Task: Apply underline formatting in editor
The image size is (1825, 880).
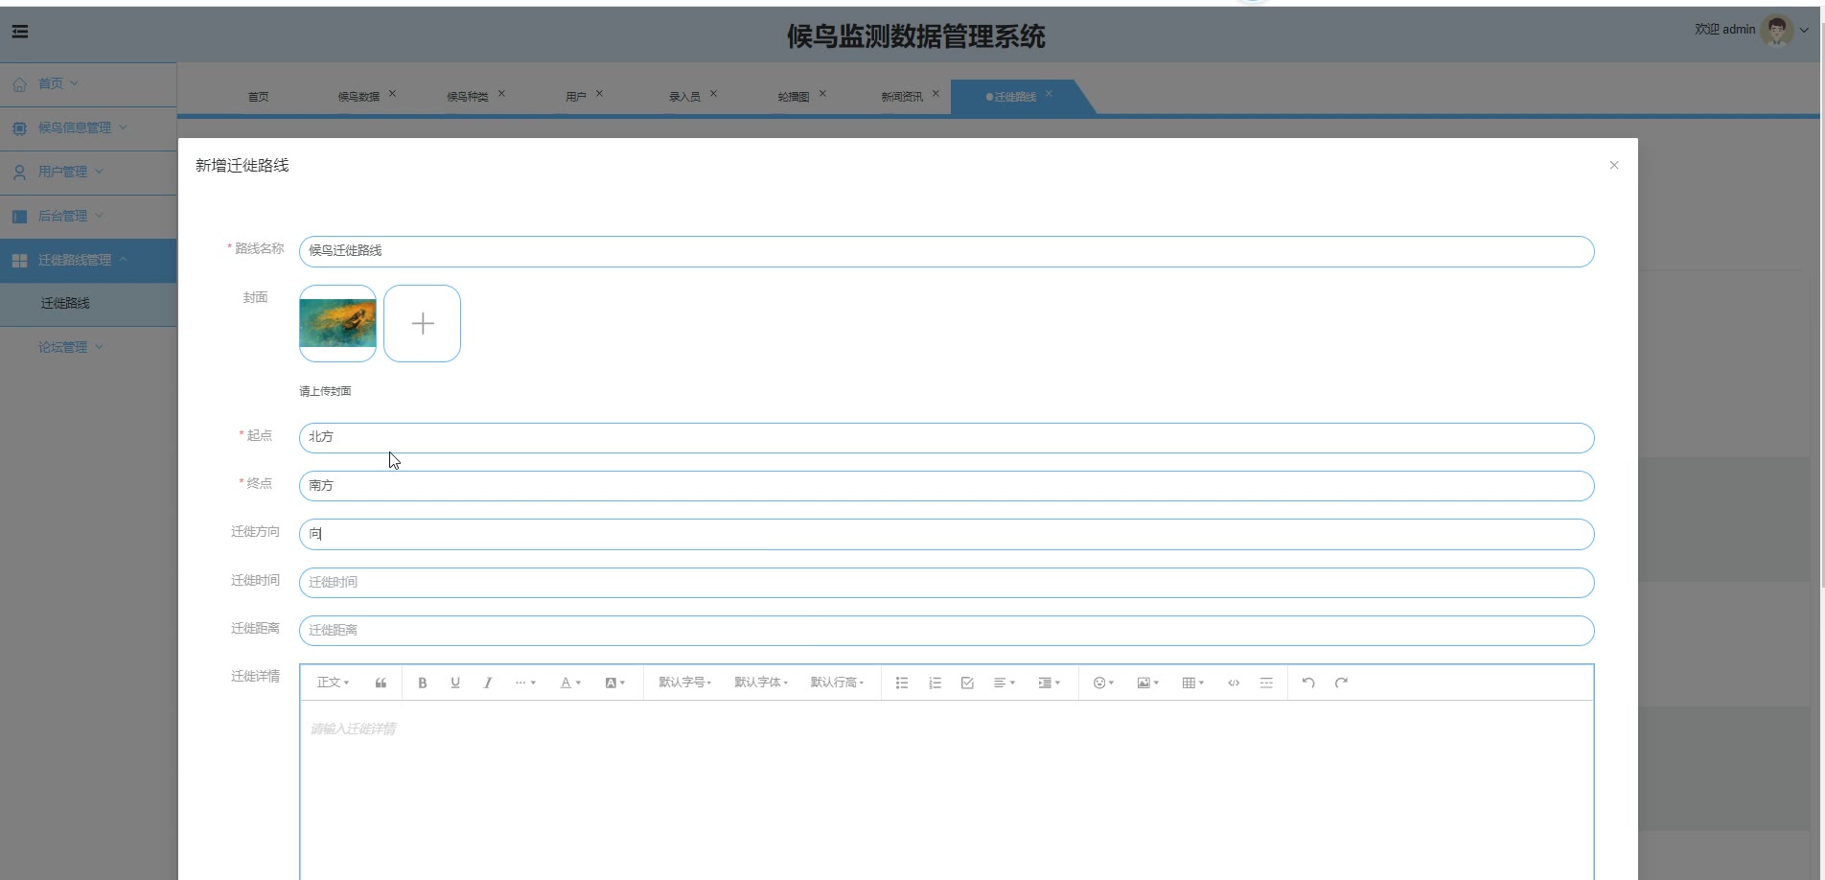Action: point(455,683)
